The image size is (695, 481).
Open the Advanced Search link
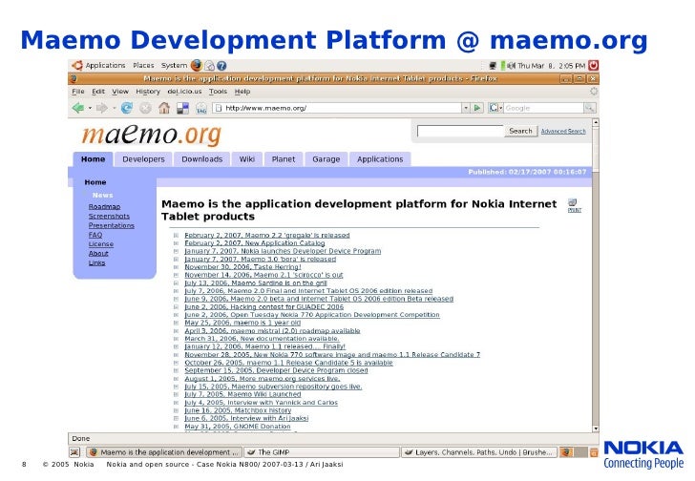[563, 132]
